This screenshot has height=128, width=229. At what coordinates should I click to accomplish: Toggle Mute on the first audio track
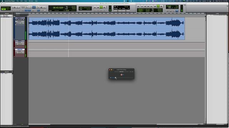[x=23, y=20]
